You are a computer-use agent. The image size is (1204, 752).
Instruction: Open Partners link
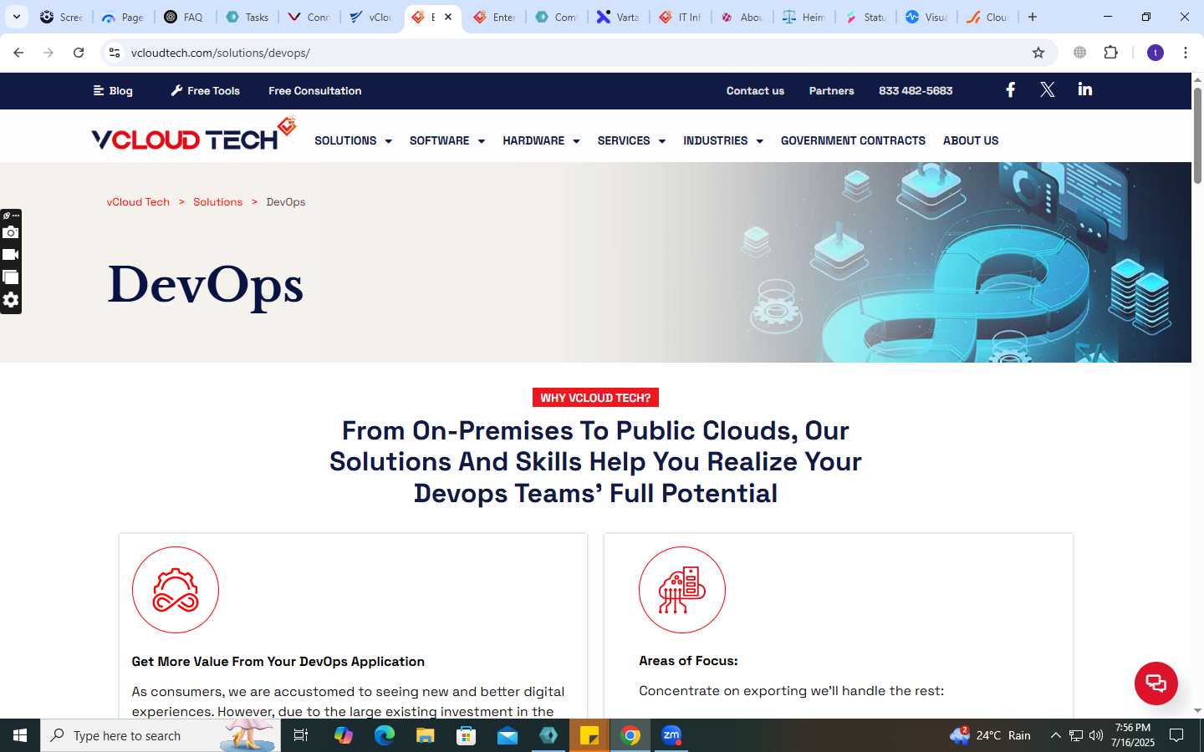[831, 90]
